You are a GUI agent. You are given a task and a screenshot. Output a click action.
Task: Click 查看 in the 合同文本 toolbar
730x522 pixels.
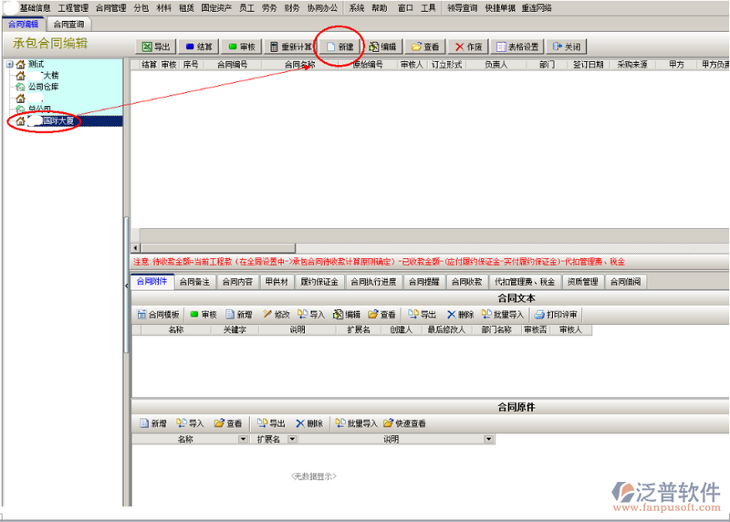pyautogui.click(x=381, y=315)
